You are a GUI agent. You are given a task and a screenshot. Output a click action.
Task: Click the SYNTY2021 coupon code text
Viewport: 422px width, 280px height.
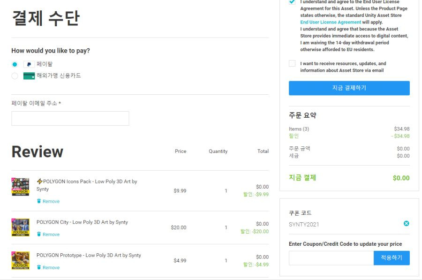(304, 225)
